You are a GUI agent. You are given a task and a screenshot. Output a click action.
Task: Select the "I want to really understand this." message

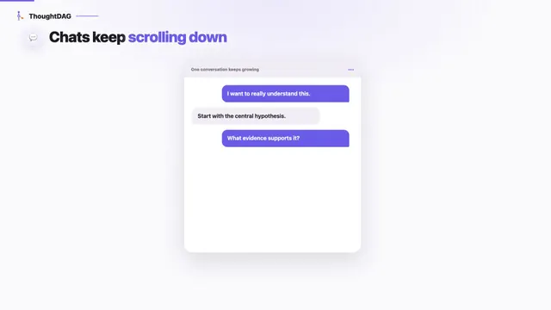(x=285, y=94)
